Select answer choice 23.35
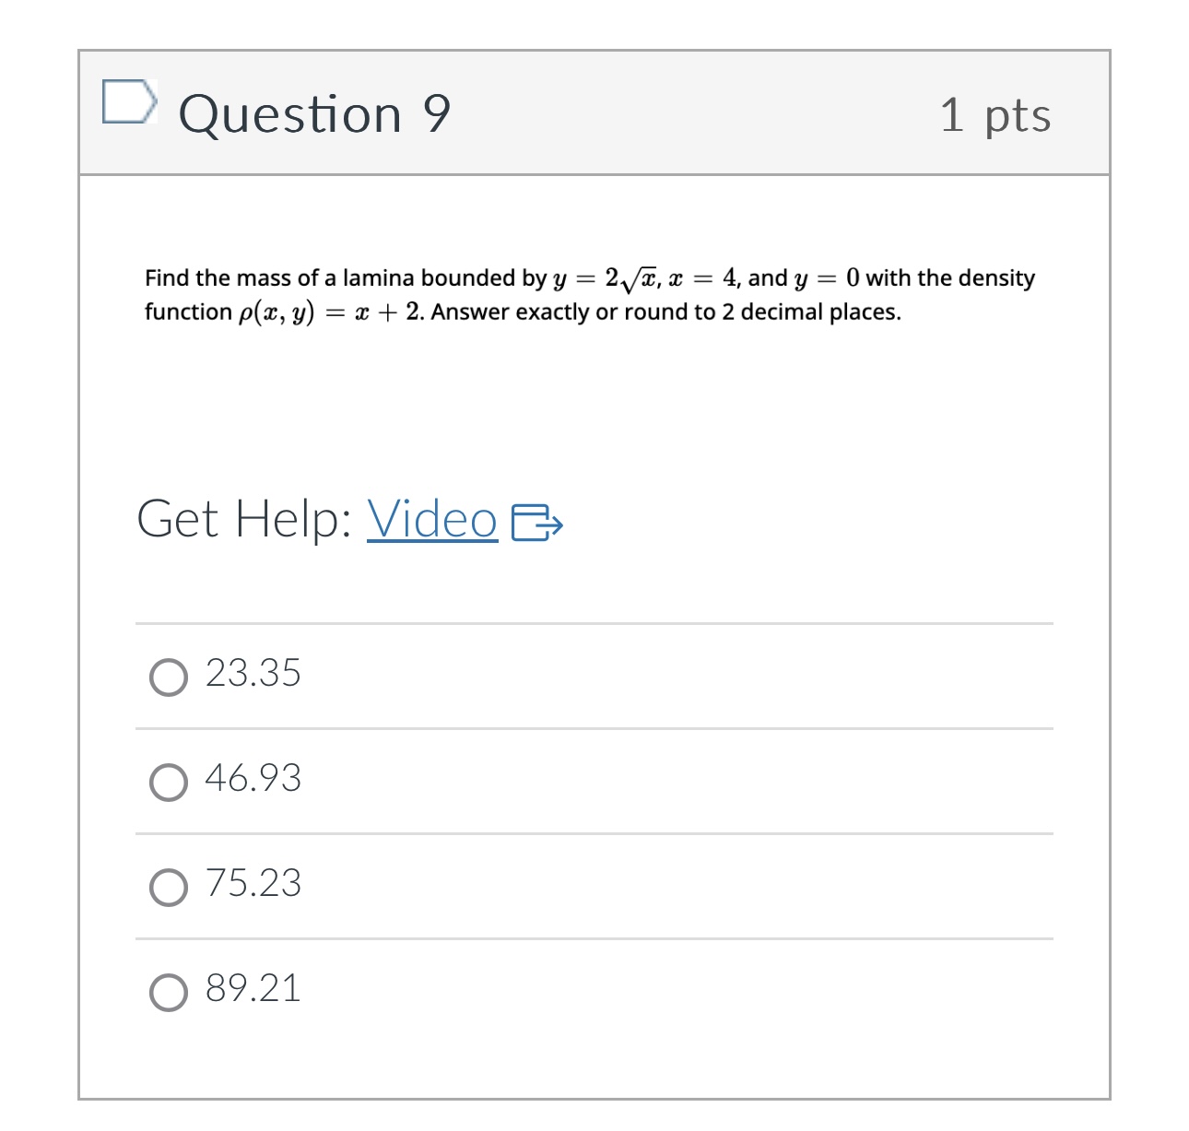The height and width of the screenshot is (1131, 1189). pos(253,674)
